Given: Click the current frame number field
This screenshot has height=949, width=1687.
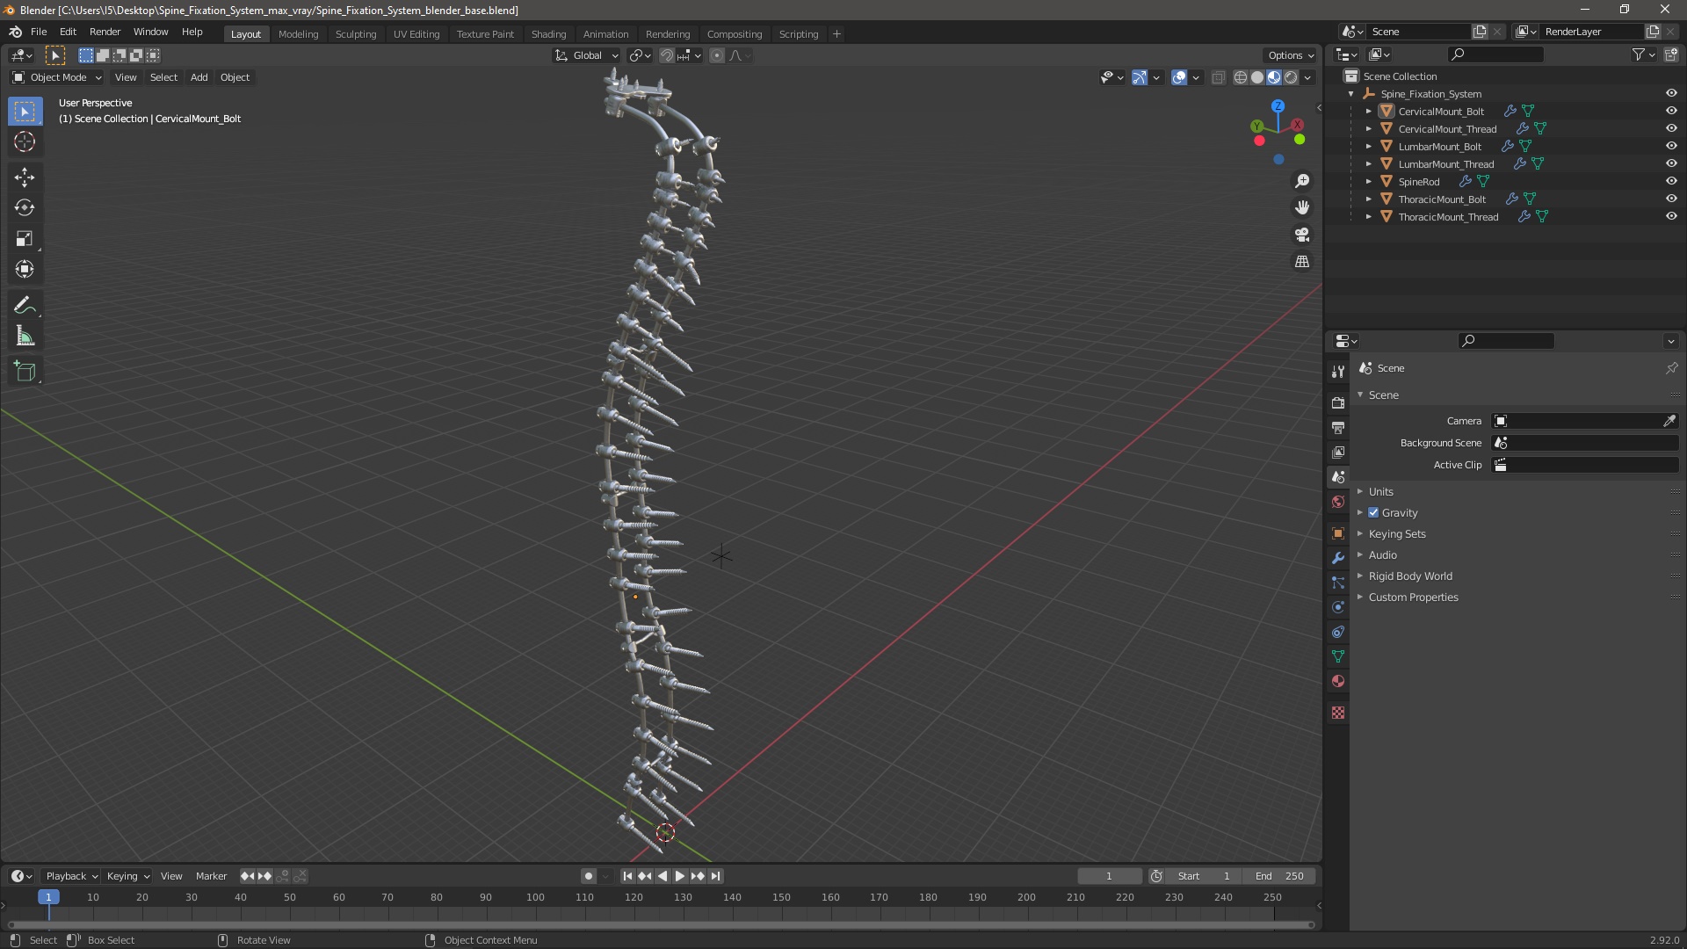Looking at the screenshot, I should pyautogui.click(x=1109, y=876).
